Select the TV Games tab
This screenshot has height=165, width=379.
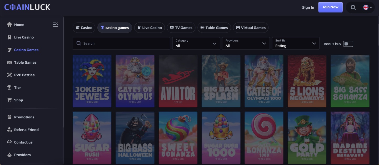click(x=181, y=28)
